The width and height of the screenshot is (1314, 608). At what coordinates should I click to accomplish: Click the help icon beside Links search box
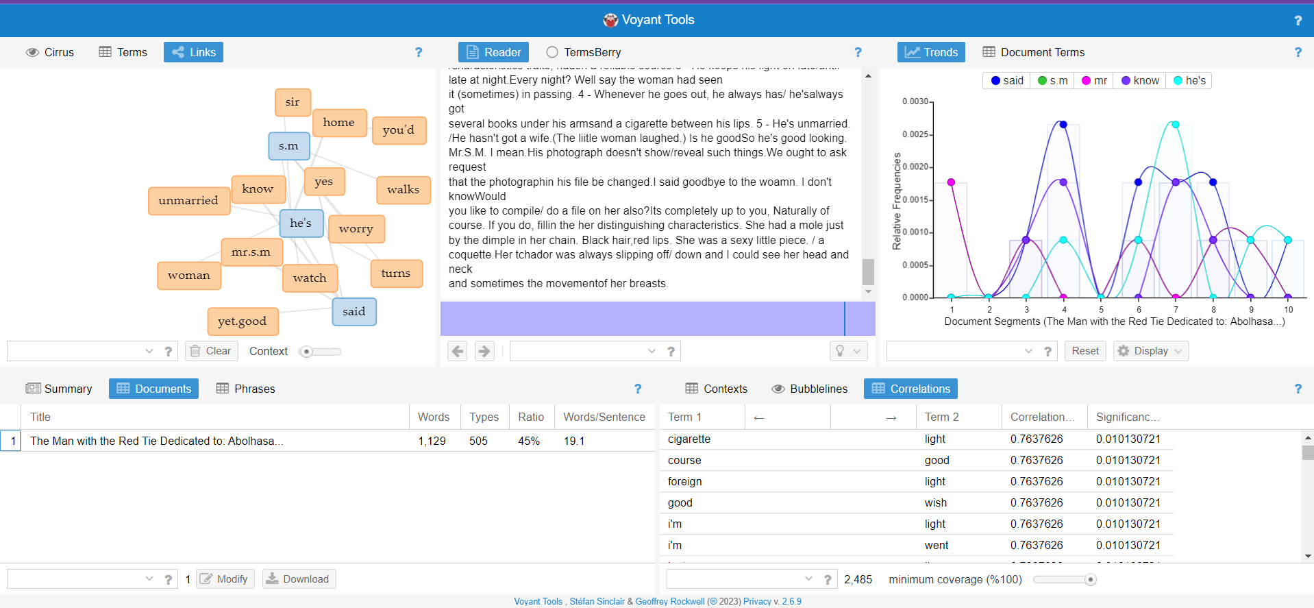tap(169, 351)
